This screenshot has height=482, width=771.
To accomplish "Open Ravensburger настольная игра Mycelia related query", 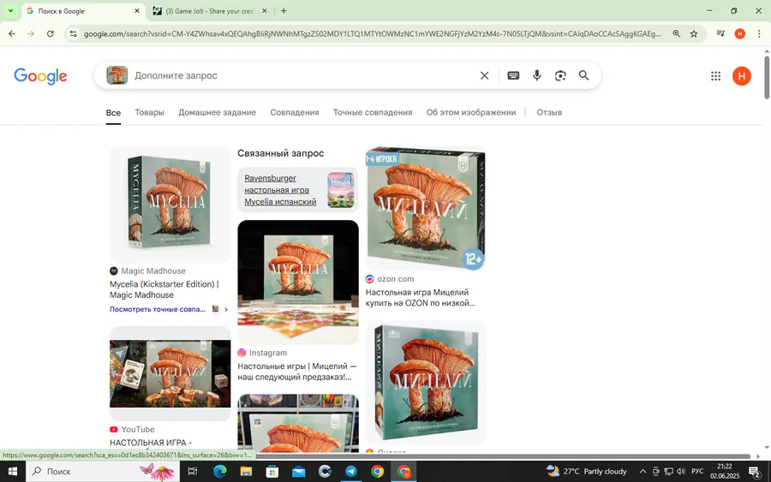I will click(298, 190).
